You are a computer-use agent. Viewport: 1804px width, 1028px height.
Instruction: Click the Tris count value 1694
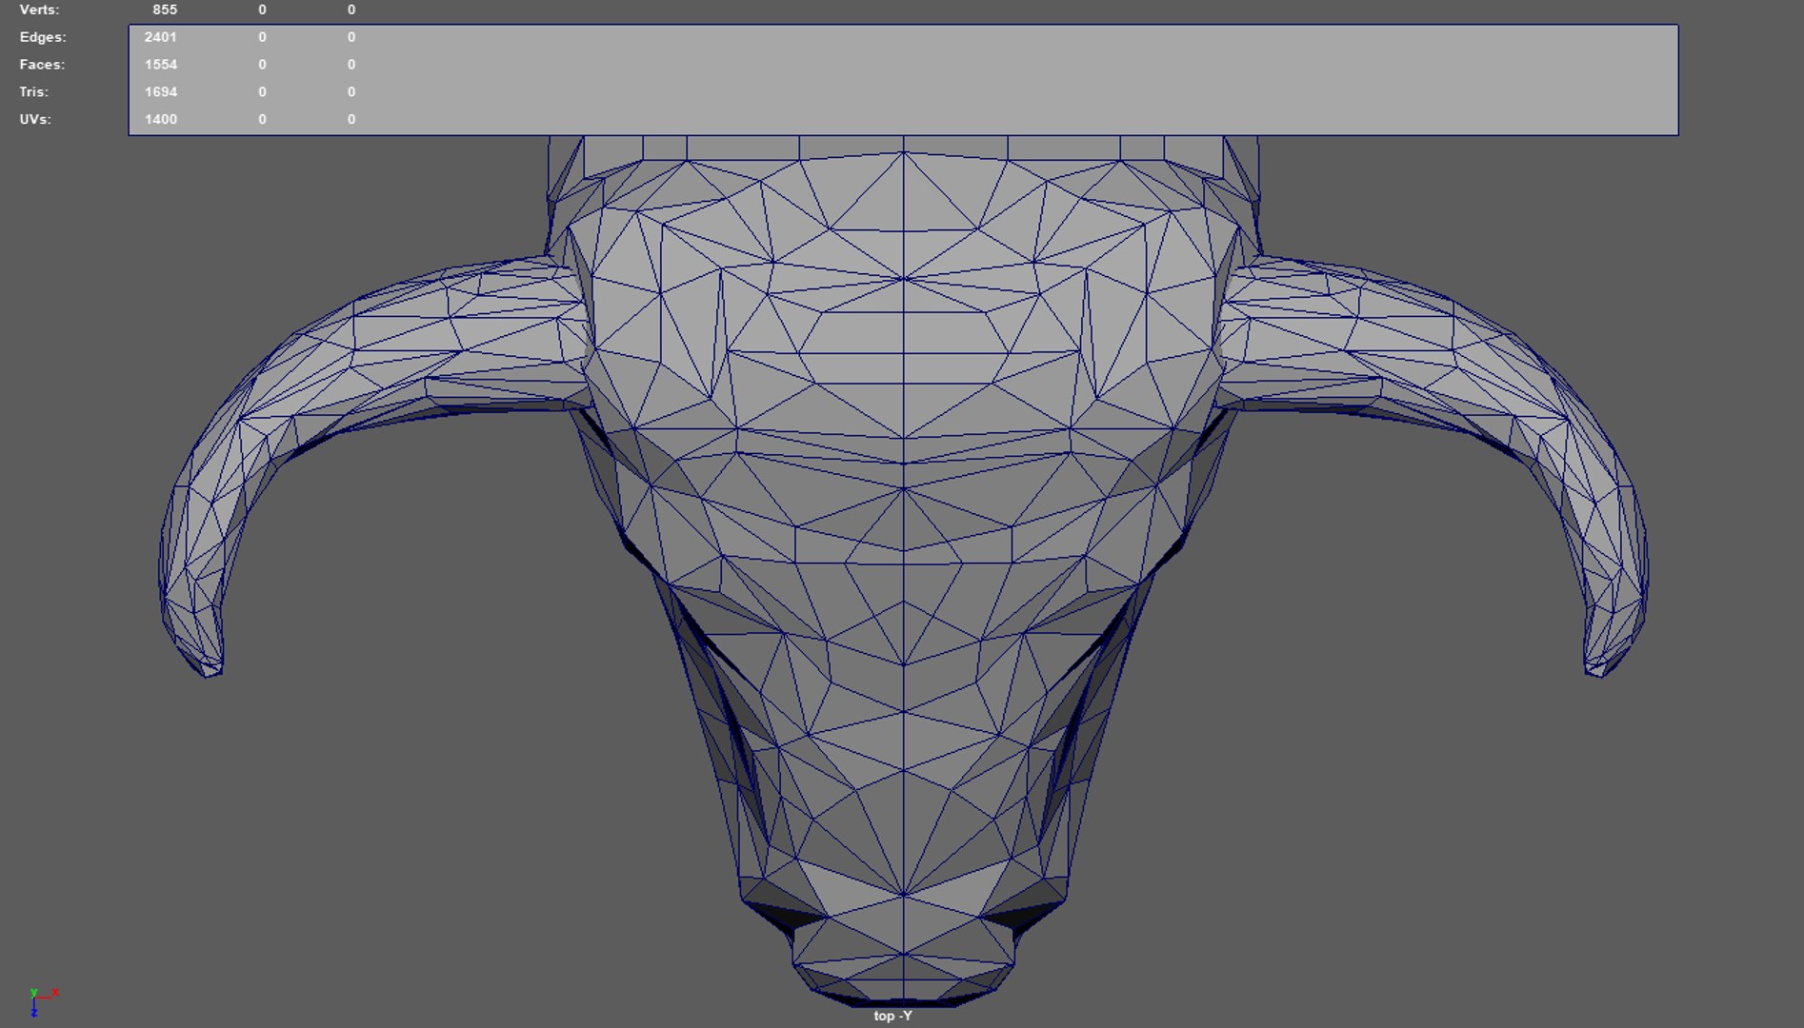click(161, 92)
